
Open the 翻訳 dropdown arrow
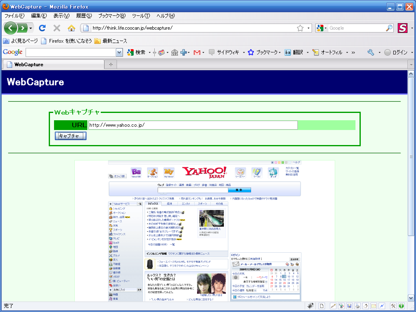[x=308, y=52]
